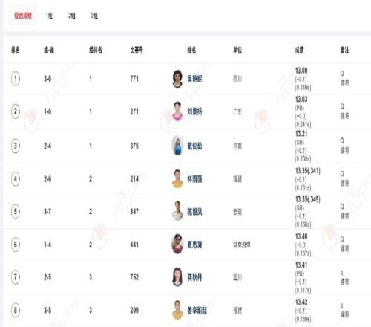The image size is (371, 327).
Task: Click athlete photo for bib 209
Action: tap(177, 310)
